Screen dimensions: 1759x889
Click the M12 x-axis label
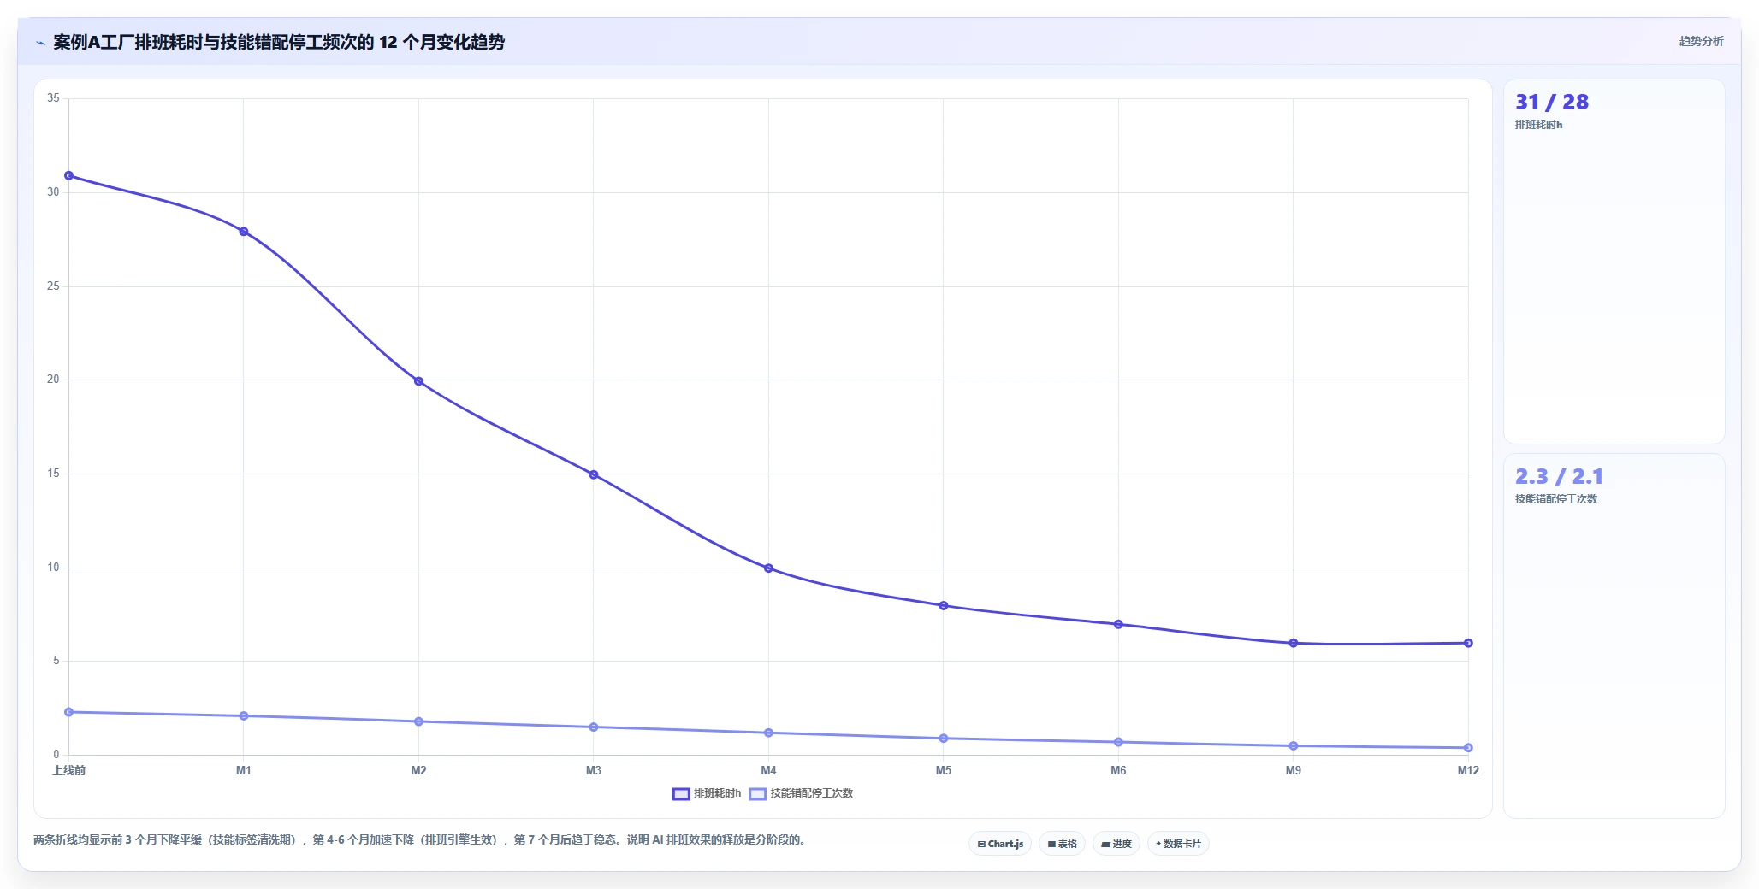1468,771
